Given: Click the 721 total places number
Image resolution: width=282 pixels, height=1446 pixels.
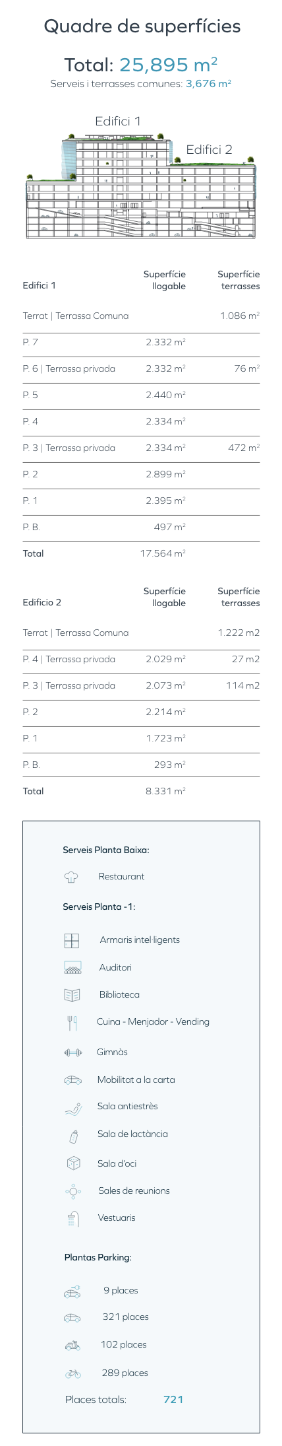Looking at the screenshot, I should [173, 1400].
